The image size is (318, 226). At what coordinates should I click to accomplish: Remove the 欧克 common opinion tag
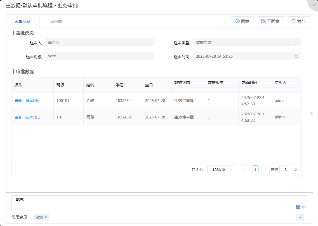coord(46,217)
